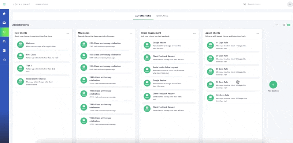Image resolution: width=293 pixels, height=143 pixels.
Task: Click the Demo Studio label
Action: click(x=42, y=4)
